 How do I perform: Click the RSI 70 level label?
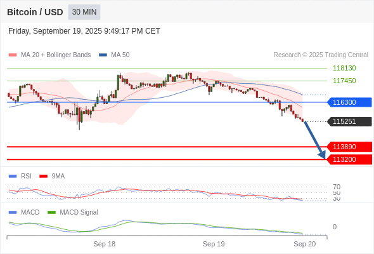tap(337, 187)
